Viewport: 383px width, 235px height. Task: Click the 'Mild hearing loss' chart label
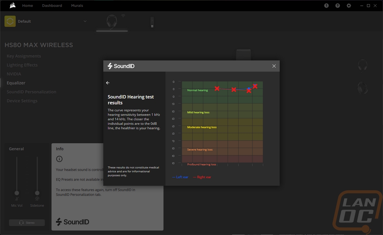[198, 113]
